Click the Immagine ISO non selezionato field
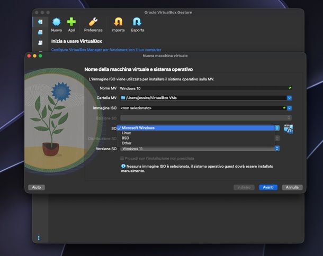The image size is (323, 256). [x=203, y=108]
